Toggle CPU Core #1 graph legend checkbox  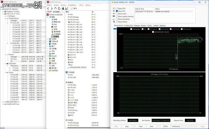pos(149,29)
